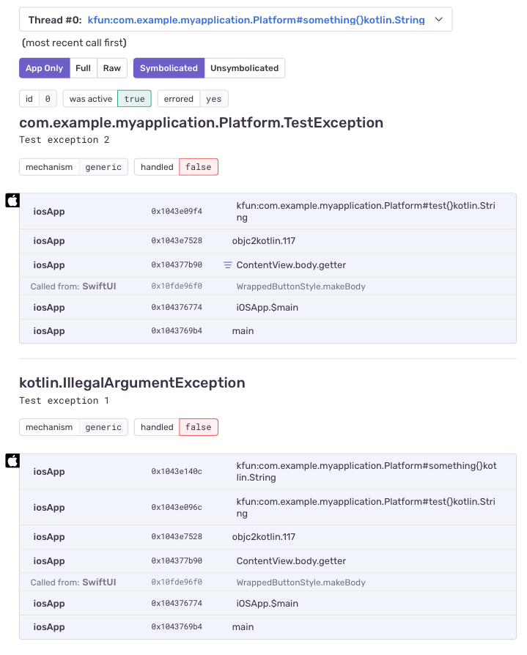The image size is (527, 655).
Task: Switch to Full stack trace view
Action: (83, 68)
